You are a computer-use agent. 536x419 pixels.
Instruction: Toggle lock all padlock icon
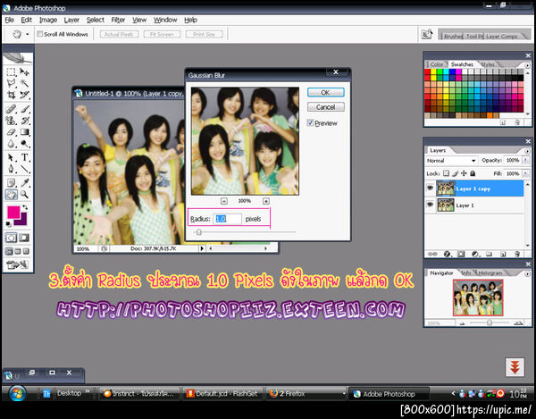[473, 173]
